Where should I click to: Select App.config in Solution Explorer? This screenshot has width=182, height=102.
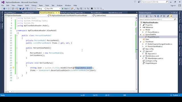149,49
